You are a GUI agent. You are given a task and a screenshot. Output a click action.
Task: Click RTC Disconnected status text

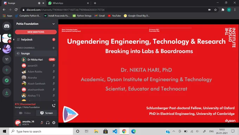pyautogui.click(x=25, y=104)
